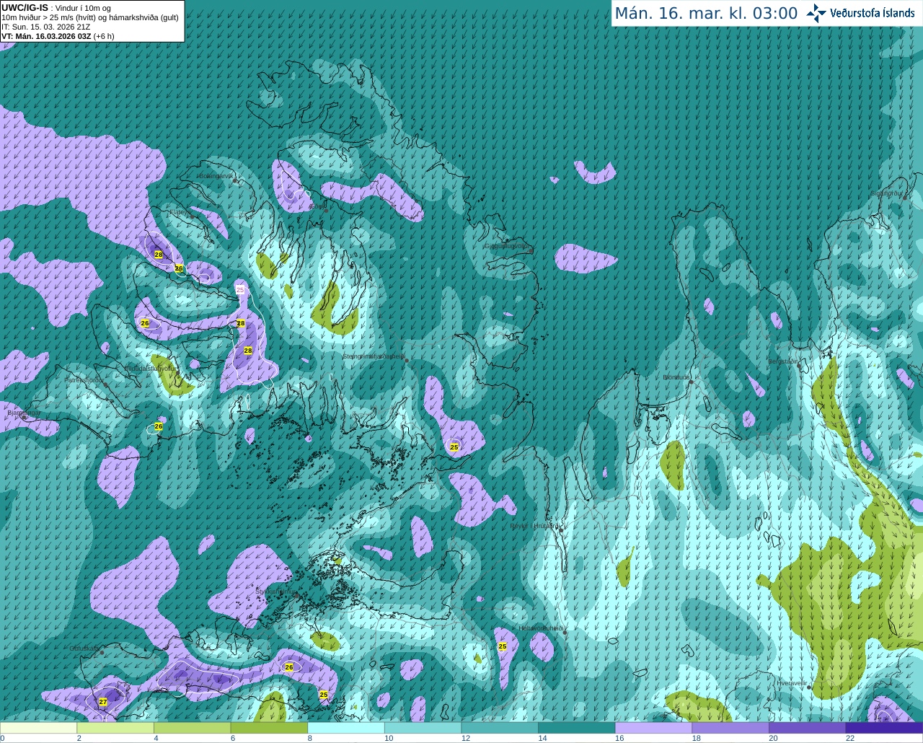Click the Holtavörðuheiði station label
This screenshot has width=923, height=743.
click(x=541, y=628)
